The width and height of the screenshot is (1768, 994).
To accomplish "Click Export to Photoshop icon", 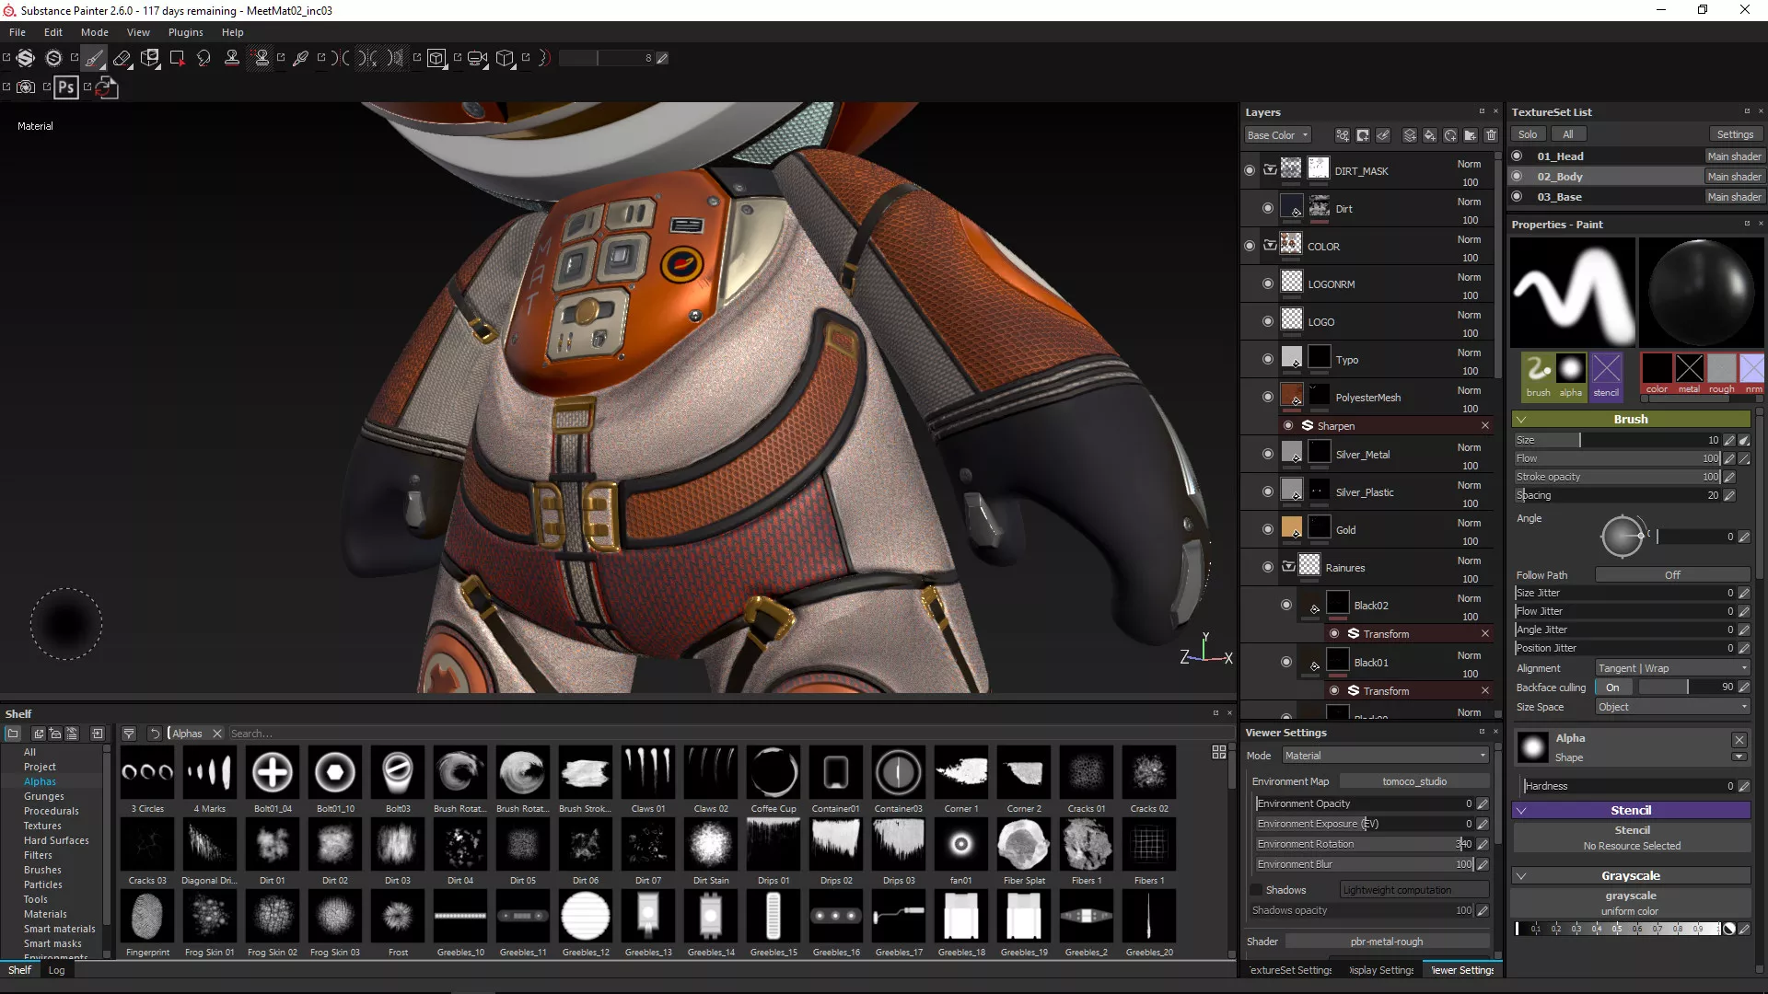I will click(65, 87).
